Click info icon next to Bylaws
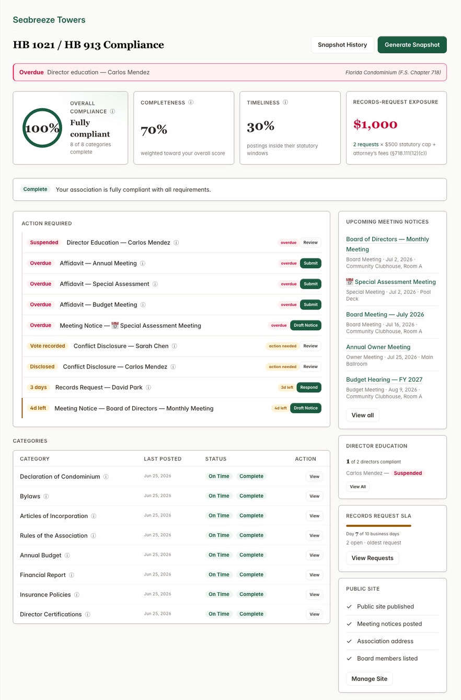Viewport: 461px width, 700px height. coord(46,496)
